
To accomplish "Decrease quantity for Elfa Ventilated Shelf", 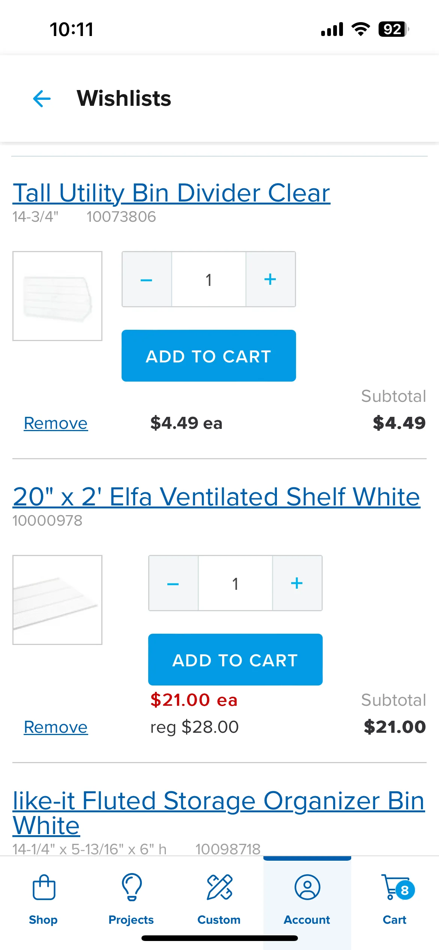I will pos(173,583).
